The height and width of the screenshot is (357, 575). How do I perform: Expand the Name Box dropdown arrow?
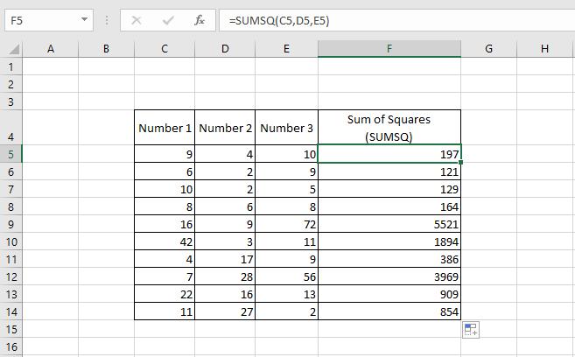(x=85, y=19)
